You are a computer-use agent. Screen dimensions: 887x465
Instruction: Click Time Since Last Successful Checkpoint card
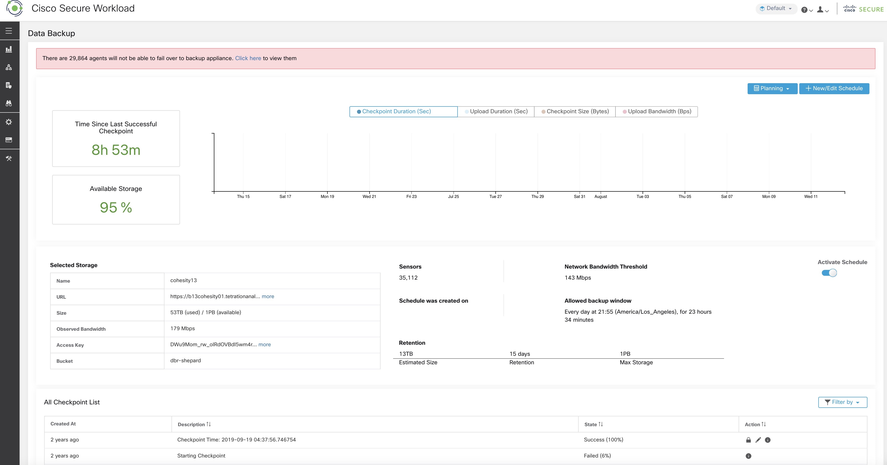116,139
